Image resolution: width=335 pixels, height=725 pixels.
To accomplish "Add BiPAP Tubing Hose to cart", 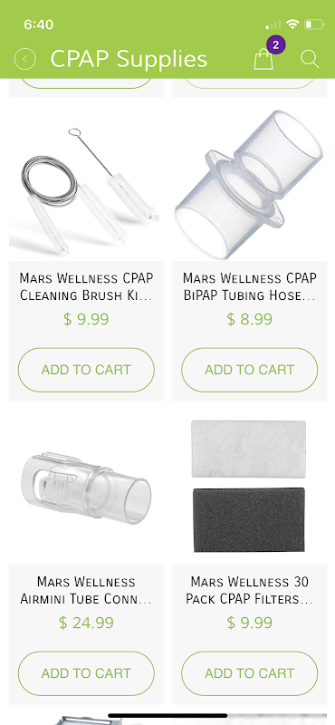I will click(250, 370).
